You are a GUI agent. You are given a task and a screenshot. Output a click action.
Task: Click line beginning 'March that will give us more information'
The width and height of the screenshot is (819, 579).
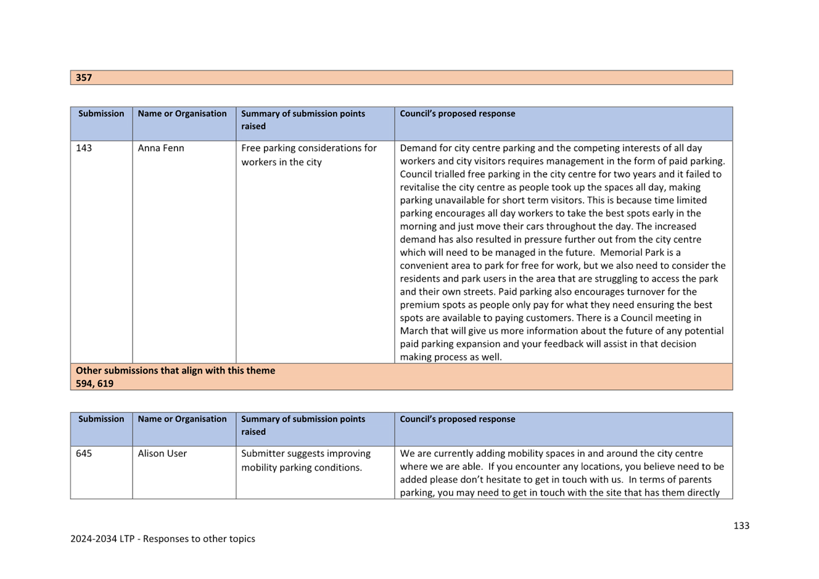[562, 331]
